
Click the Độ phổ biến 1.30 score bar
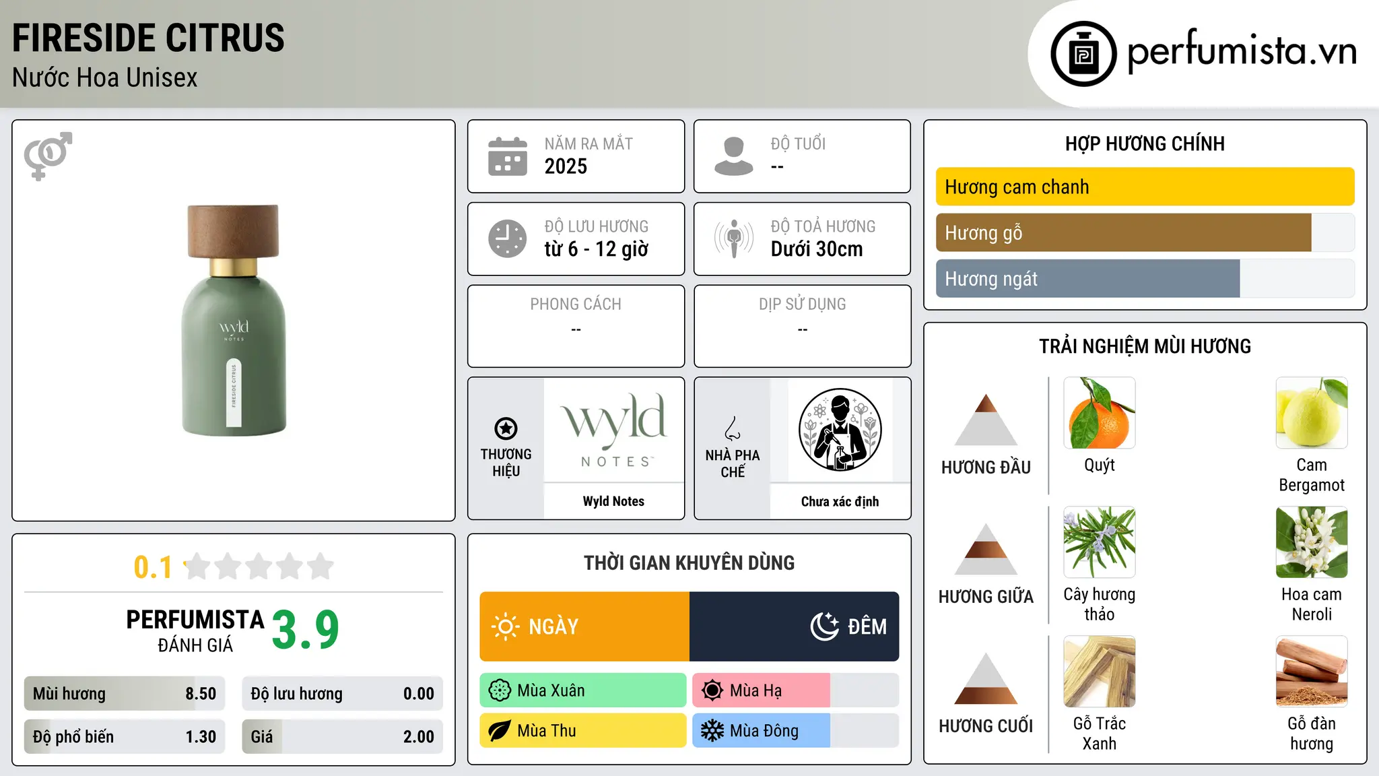coord(125,737)
